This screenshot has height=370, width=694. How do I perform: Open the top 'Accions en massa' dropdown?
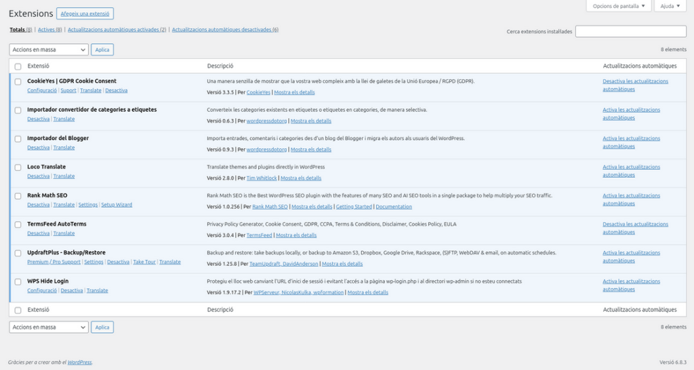49,49
